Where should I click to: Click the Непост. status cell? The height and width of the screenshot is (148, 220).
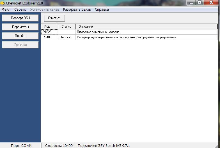67,37
